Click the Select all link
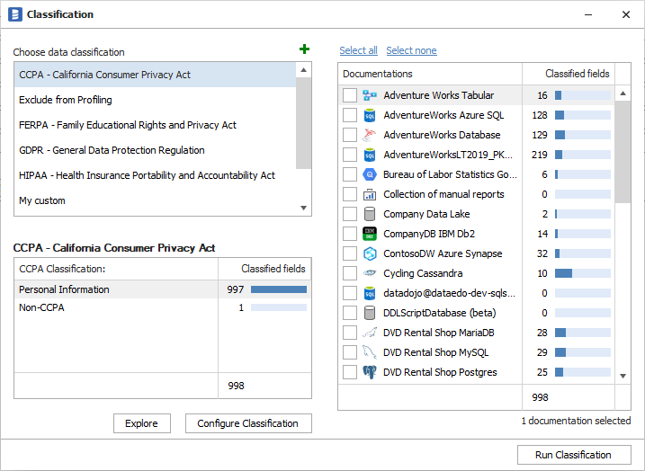The width and height of the screenshot is (645, 471). (358, 50)
